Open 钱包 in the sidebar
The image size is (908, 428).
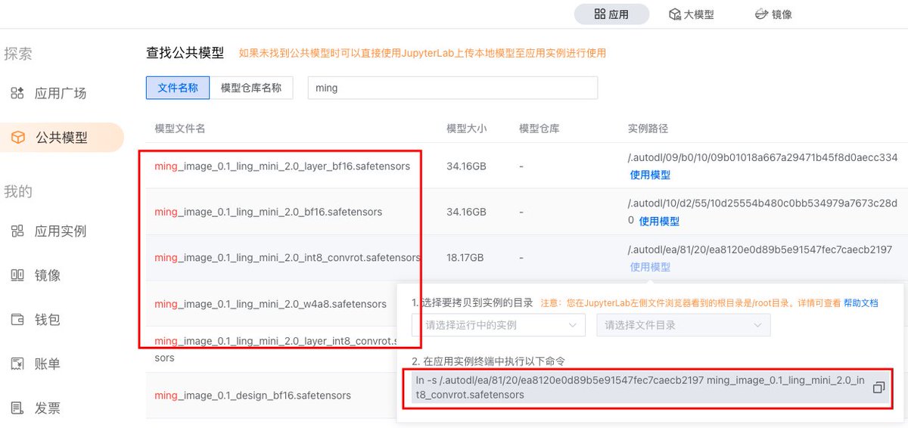click(x=48, y=320)
